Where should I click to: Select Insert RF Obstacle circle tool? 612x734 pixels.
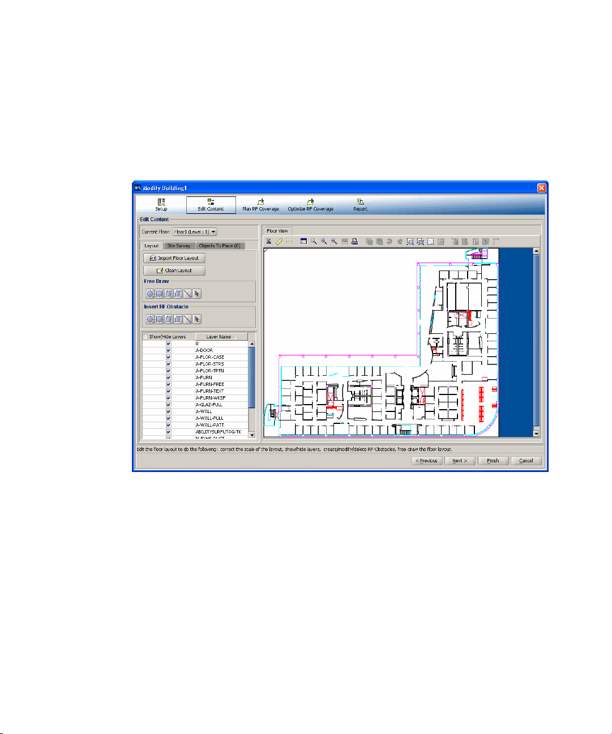[150, 319]
